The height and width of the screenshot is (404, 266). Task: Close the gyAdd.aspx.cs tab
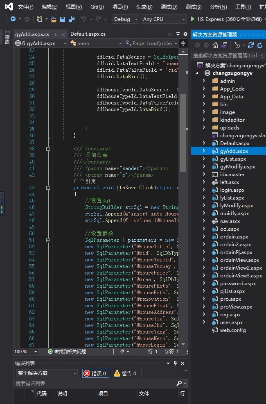point(63,34)
